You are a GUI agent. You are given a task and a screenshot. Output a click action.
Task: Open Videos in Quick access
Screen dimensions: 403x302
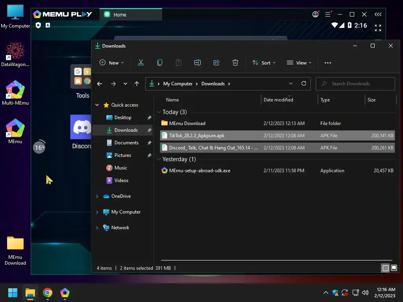tap(121, 180)
